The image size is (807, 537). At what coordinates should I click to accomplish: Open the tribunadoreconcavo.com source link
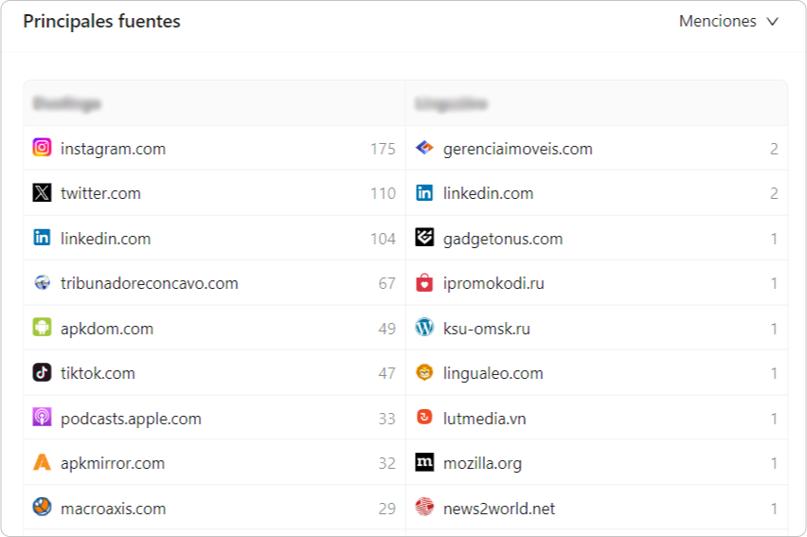(150, 283)
